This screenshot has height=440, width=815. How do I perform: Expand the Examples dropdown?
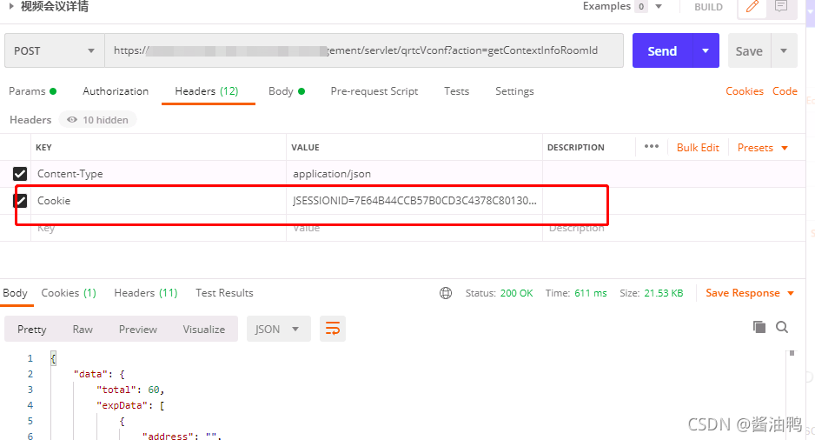point(659,6)
